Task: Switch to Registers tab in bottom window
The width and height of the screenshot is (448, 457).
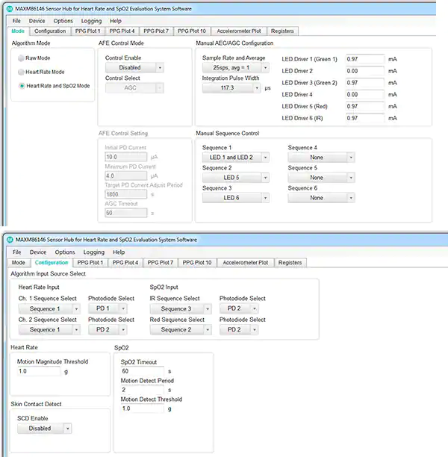Action: tap(290, 263)
